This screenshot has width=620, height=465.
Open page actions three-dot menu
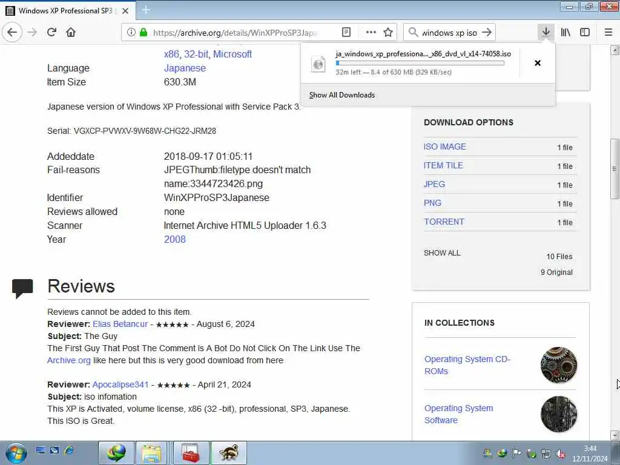coord(371,33)
